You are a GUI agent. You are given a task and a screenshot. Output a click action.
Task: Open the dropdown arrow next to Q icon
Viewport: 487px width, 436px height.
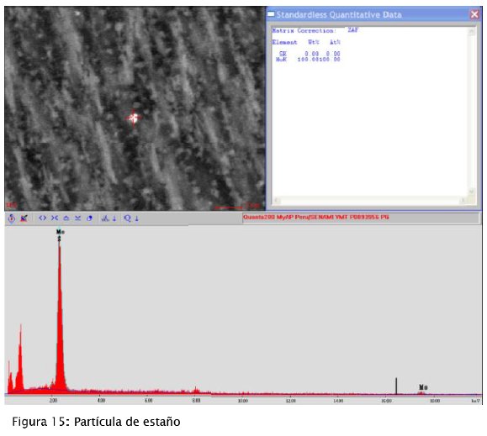point(136,218)
